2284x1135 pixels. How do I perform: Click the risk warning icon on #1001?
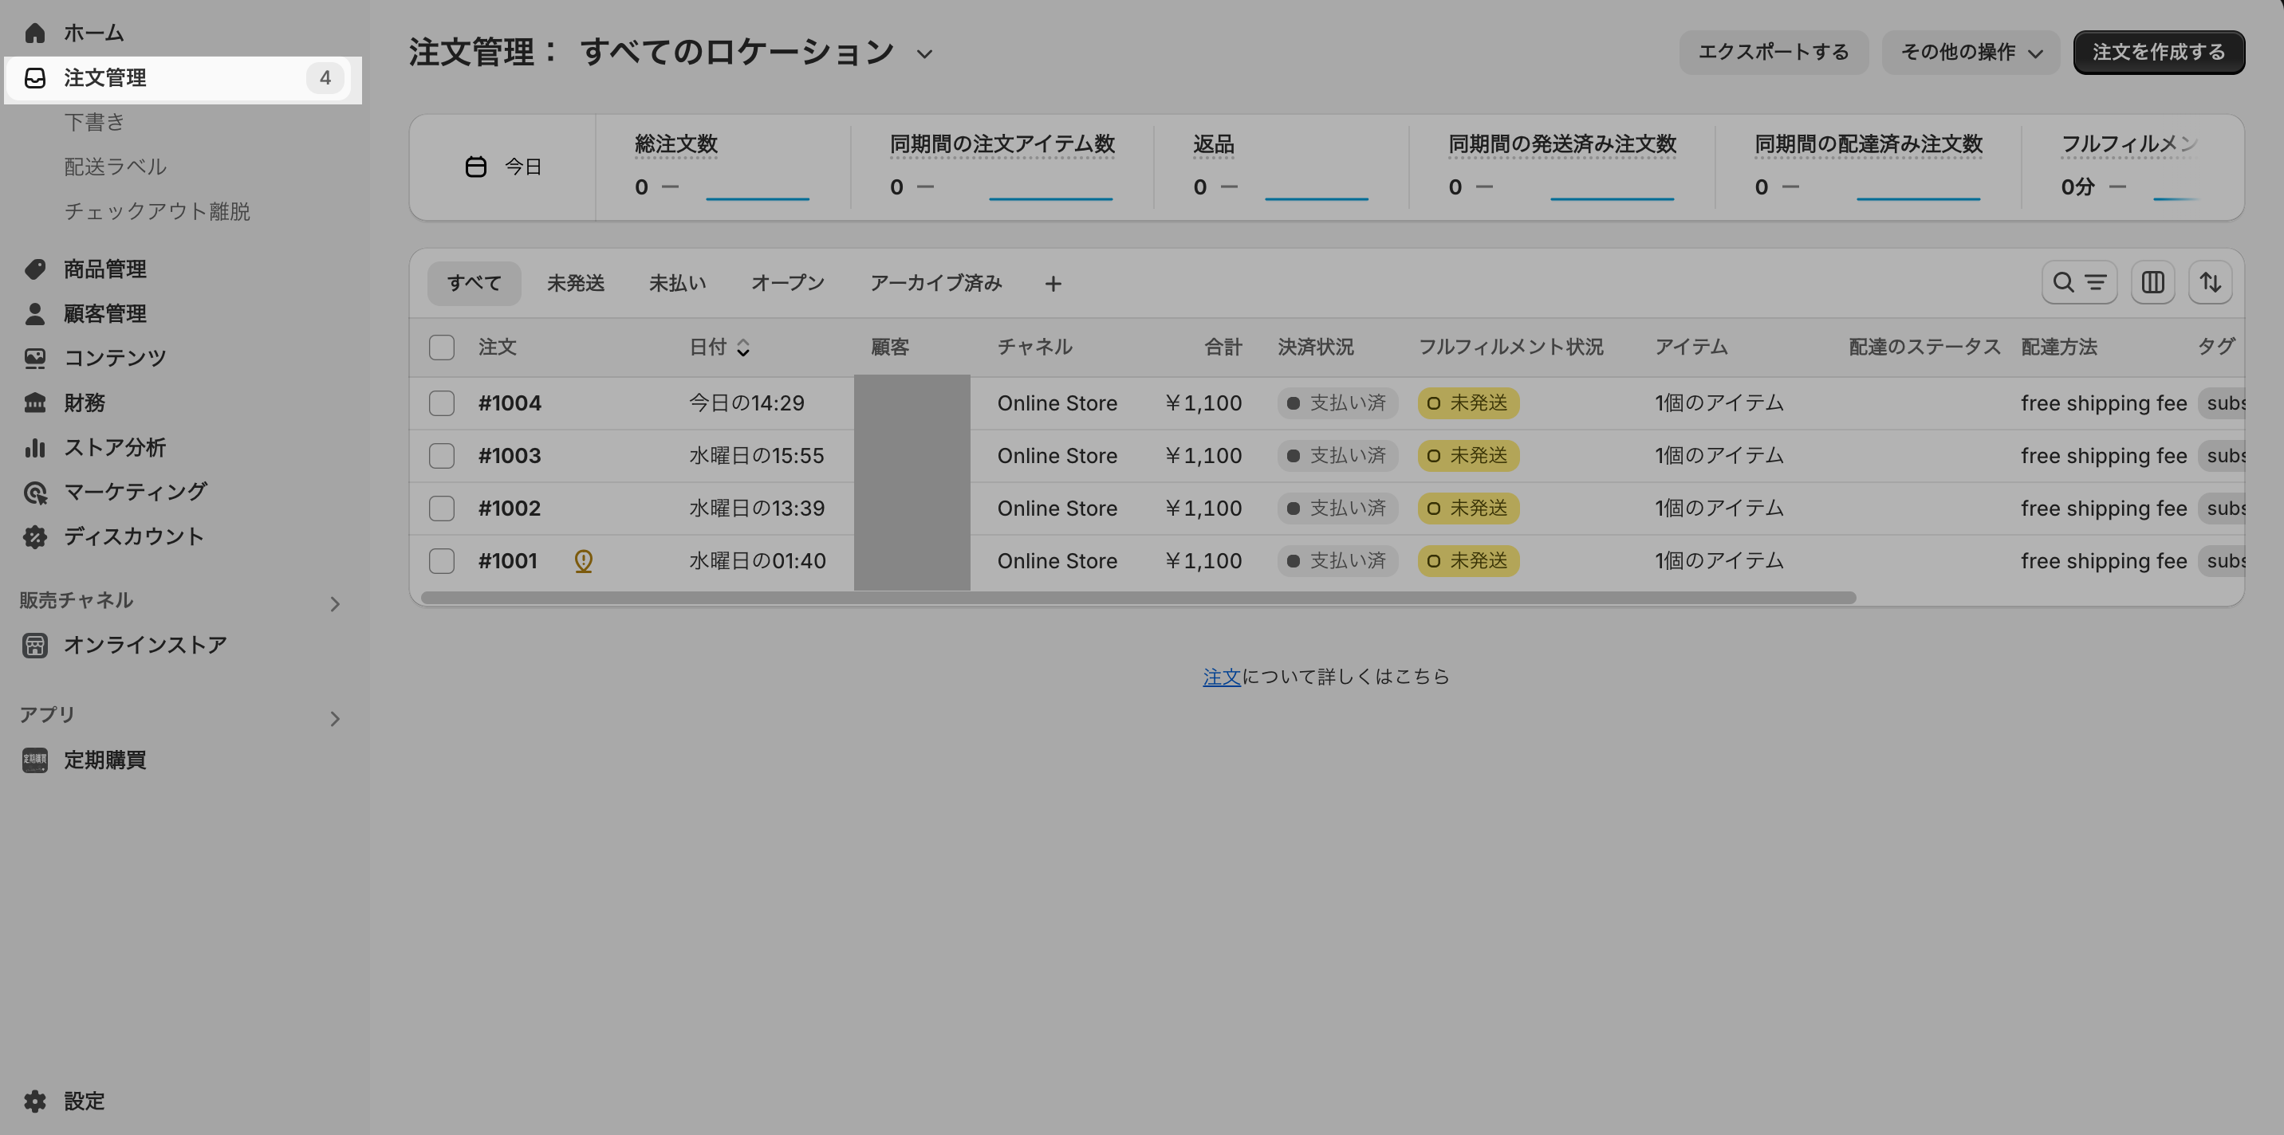pyautogui.click(x=582, y=561)
